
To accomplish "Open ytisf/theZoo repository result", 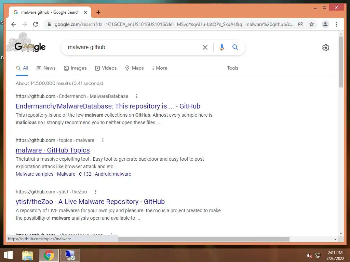I will click(x=90, y=202).
